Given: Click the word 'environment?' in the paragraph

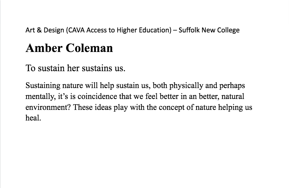Looking at the screenshot, I should (48, 107).
